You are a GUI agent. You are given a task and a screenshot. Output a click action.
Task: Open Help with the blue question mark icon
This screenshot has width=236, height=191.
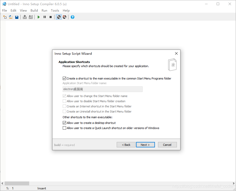click(73, 17)
